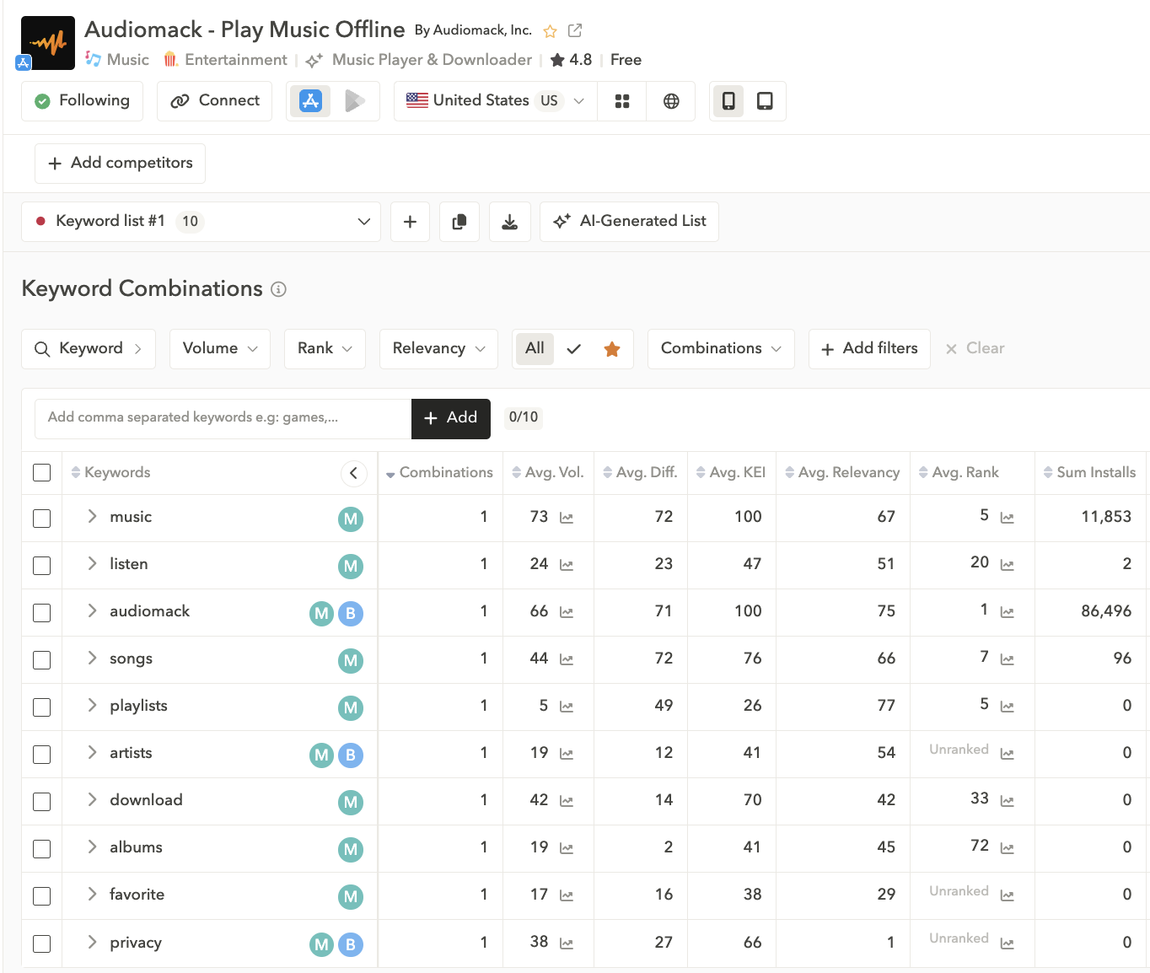
Task: Sort by the Combinations column
Action: point(439,473)
